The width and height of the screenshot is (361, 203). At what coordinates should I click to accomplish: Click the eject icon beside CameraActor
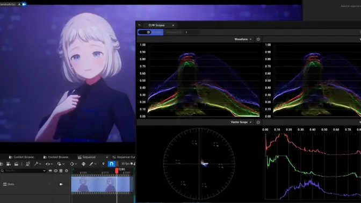[x=19, y=4]
